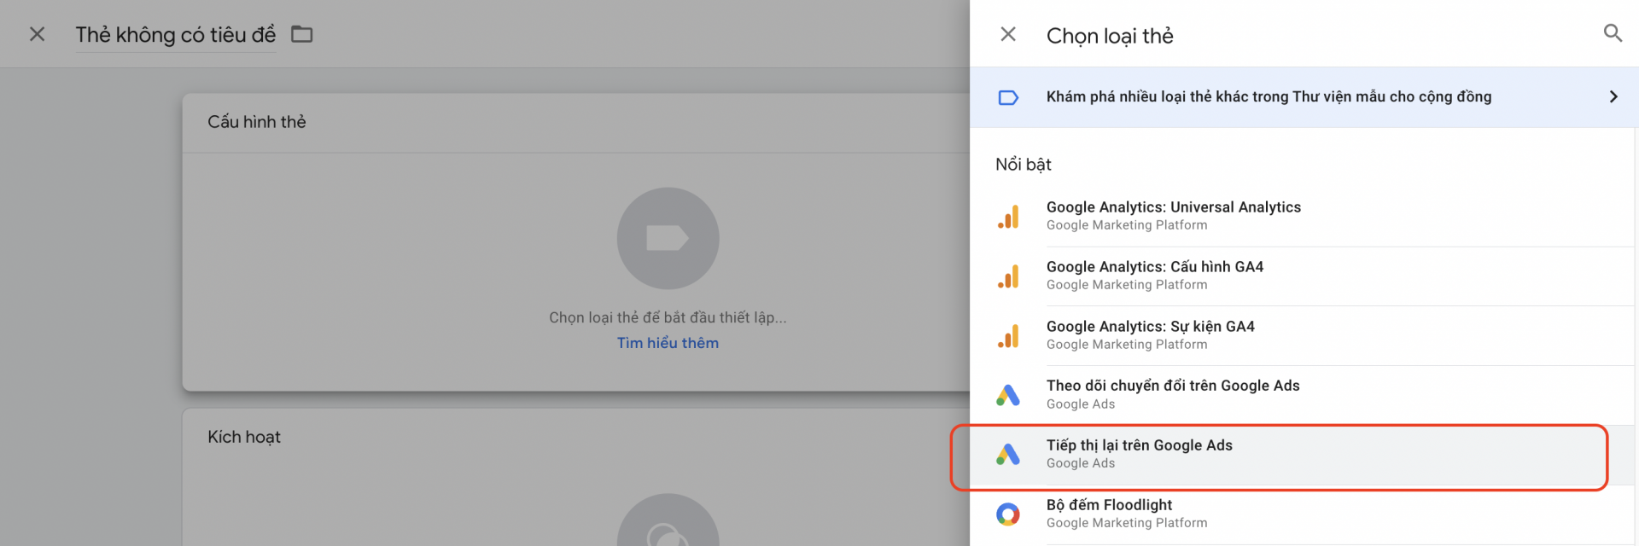Close the Chọn loại thẻ panel

[x=1008, y=34]
